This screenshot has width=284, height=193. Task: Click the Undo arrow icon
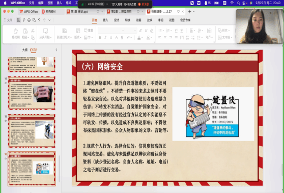pyautogui.click(x=39, y=20)
